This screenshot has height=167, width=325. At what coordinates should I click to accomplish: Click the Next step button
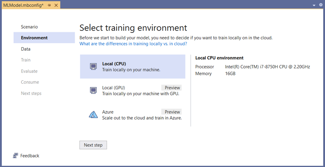pos(93,145)
